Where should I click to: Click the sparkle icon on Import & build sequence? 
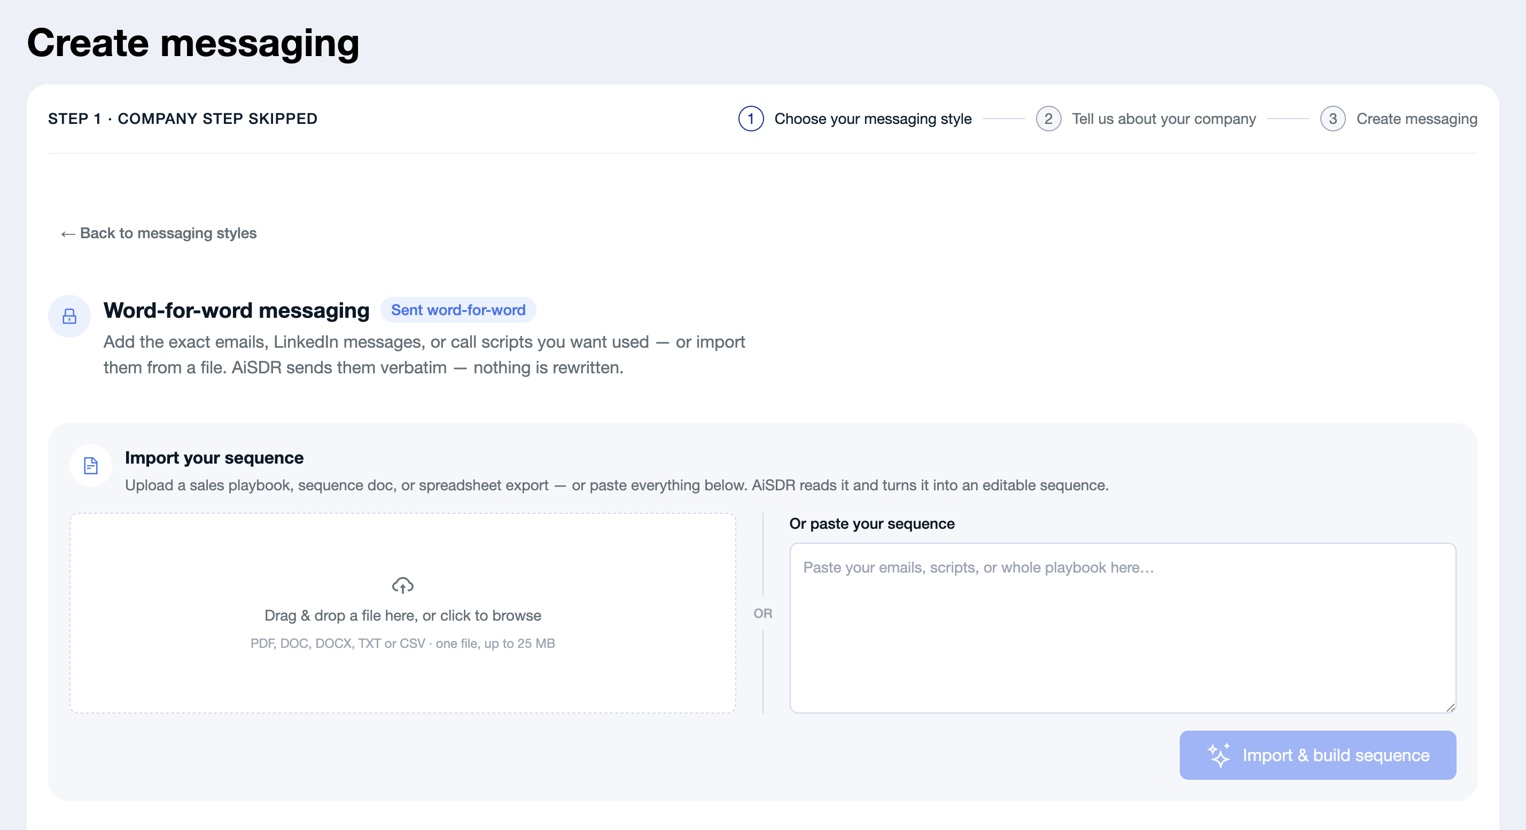tap(1219, 755)
